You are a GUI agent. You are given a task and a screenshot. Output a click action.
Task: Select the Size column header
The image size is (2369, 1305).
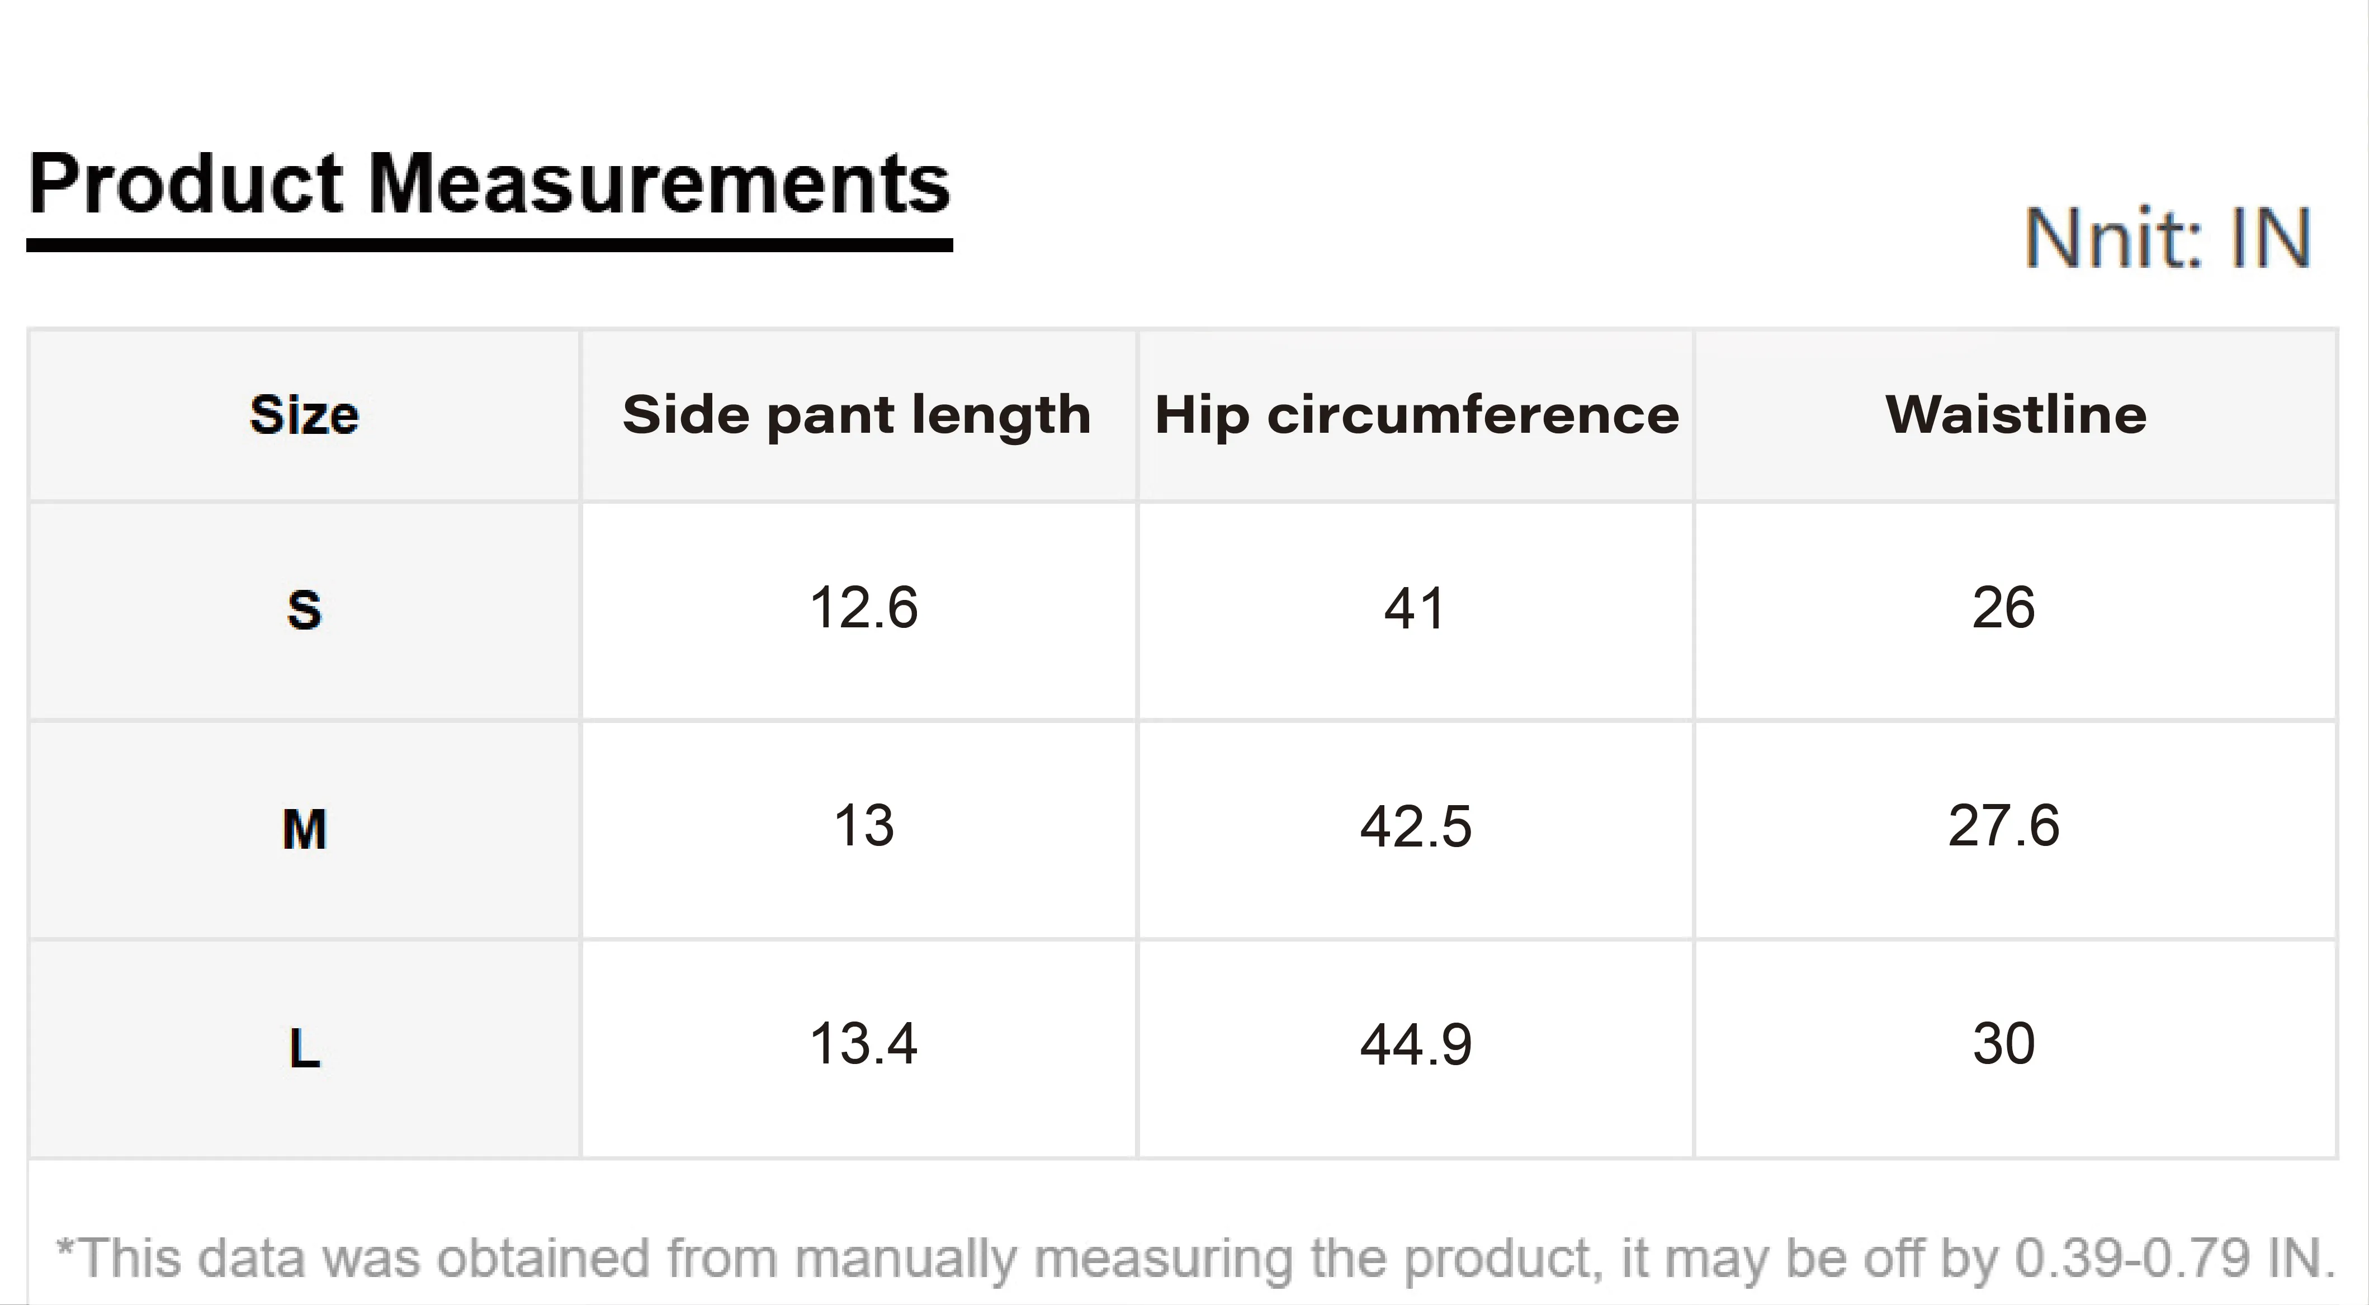[x=304, y=415]
